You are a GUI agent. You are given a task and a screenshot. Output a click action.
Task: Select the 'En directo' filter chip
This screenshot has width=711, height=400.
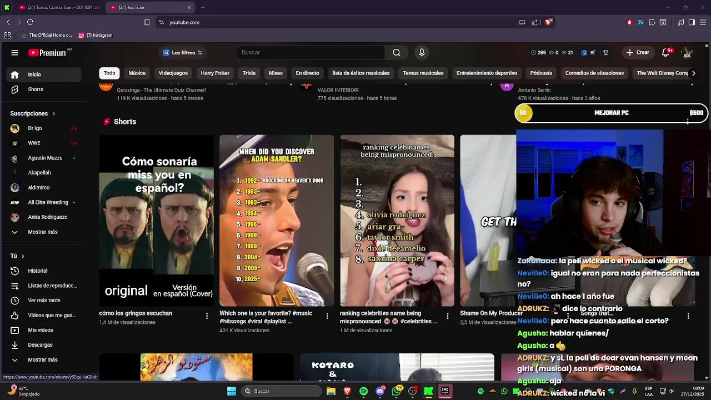(x=307, y=73)
